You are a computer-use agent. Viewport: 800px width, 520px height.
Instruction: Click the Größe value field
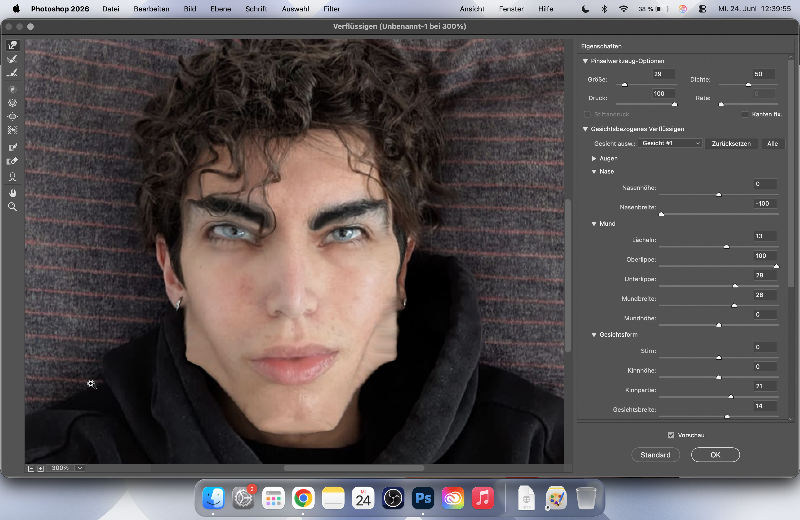click(x=663, y=74)
